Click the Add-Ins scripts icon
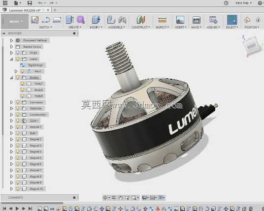 pos(213,20)
